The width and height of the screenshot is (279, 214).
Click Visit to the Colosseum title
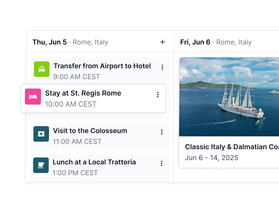point(90,131)
